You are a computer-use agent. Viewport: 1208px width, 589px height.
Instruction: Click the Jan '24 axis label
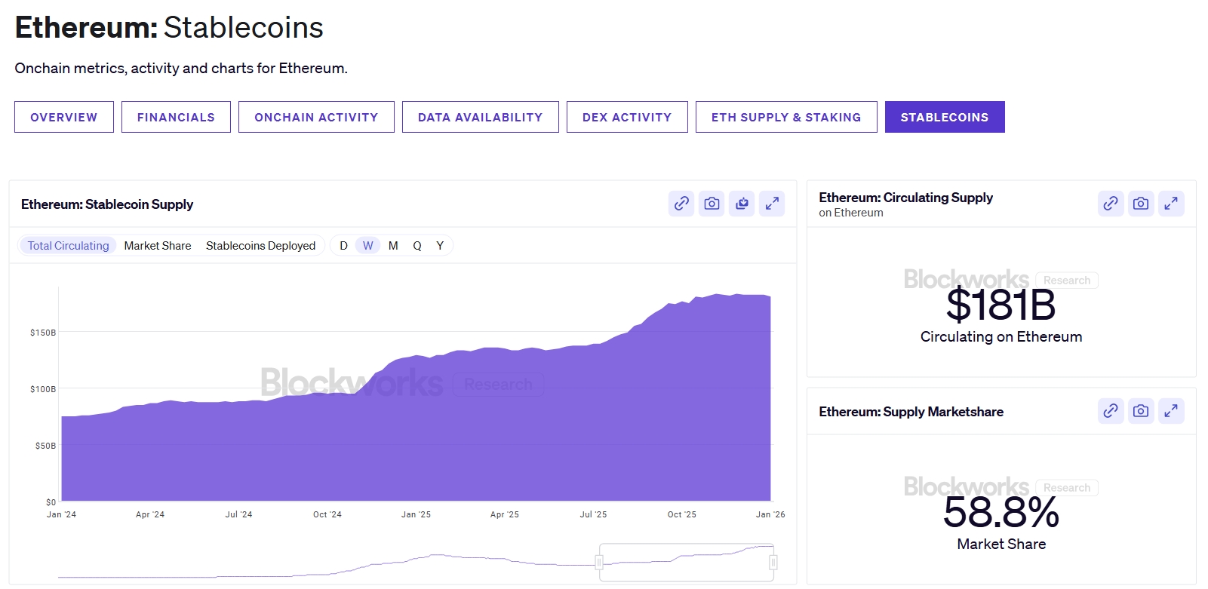[x=61, y=514]
